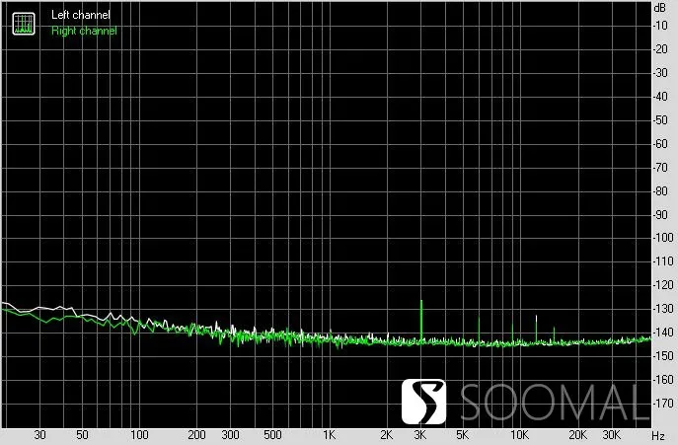
Task: Click the 30 Hz frequency axis label
Action: [x=39, y=434]
